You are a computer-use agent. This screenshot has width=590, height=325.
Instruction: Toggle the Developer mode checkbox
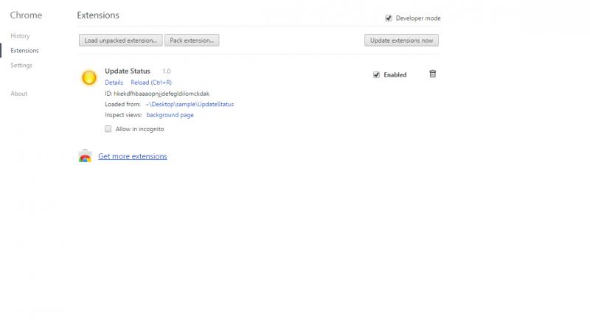[389, 18]
